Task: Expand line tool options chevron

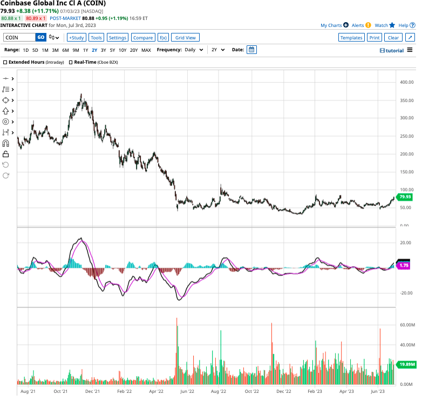Action: 12,79
